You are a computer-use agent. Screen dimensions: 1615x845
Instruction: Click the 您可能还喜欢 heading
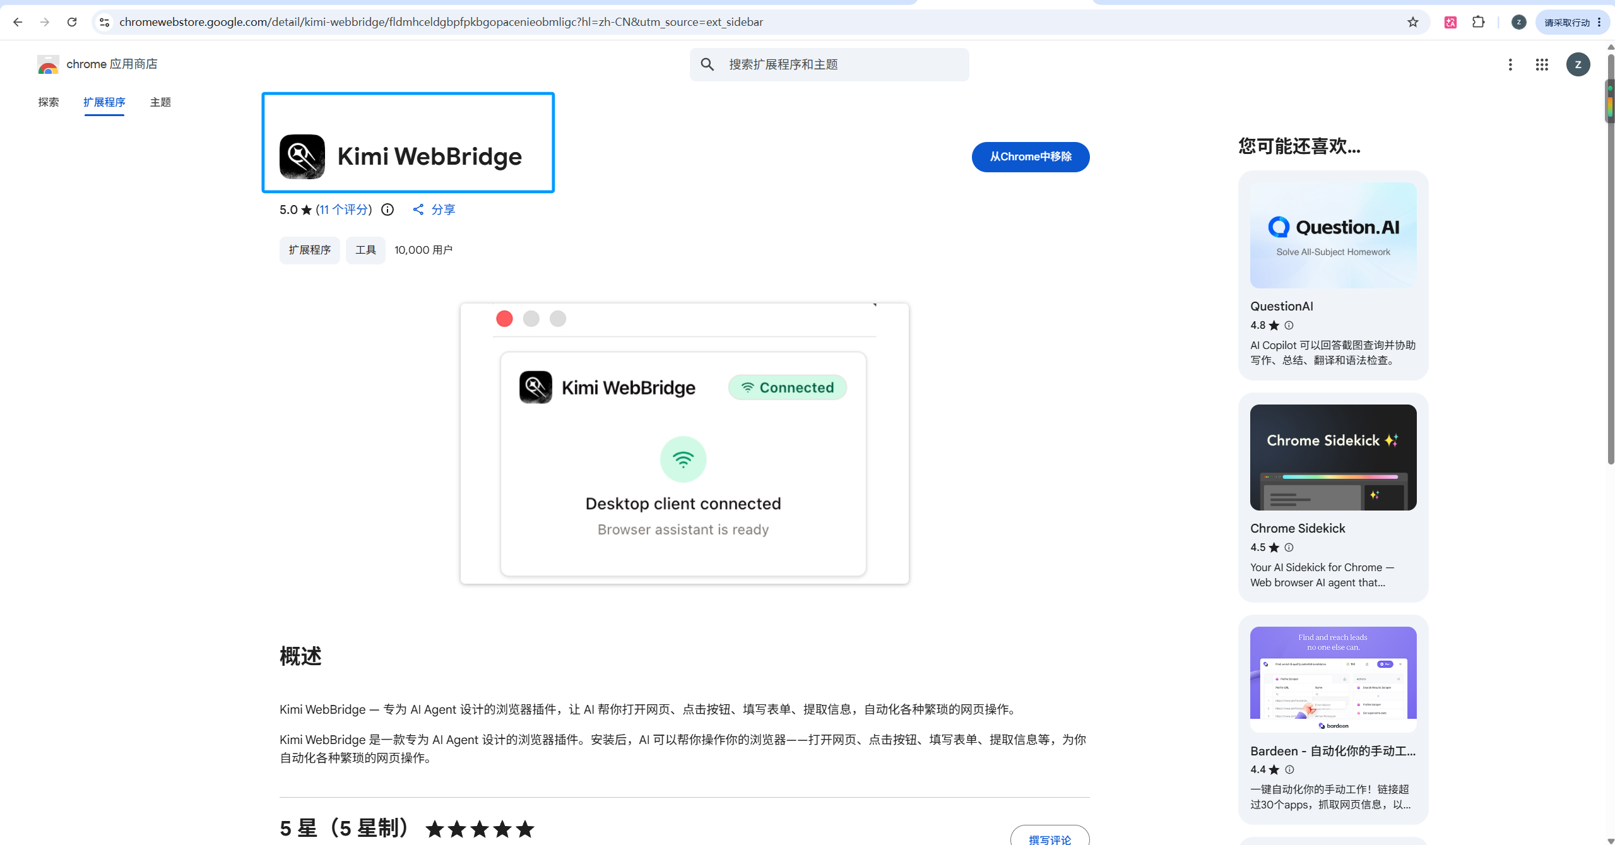pos(1299,146)
